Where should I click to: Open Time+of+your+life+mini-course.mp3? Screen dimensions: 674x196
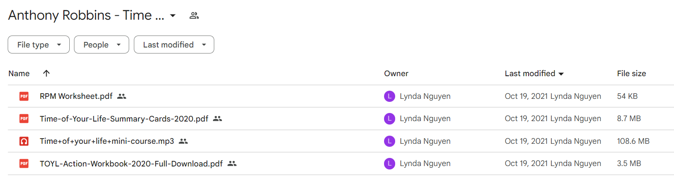[107, 141]
